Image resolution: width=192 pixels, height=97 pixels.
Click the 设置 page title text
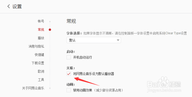click(17, 6)
